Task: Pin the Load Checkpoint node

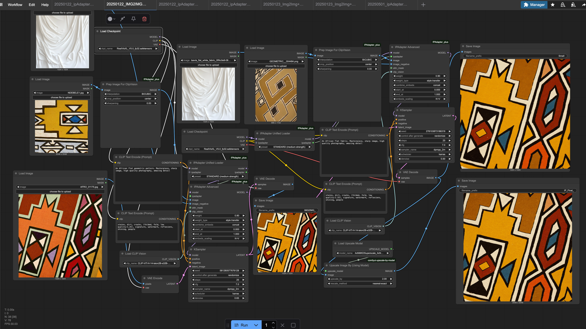Action: click(x=133, y=19)
